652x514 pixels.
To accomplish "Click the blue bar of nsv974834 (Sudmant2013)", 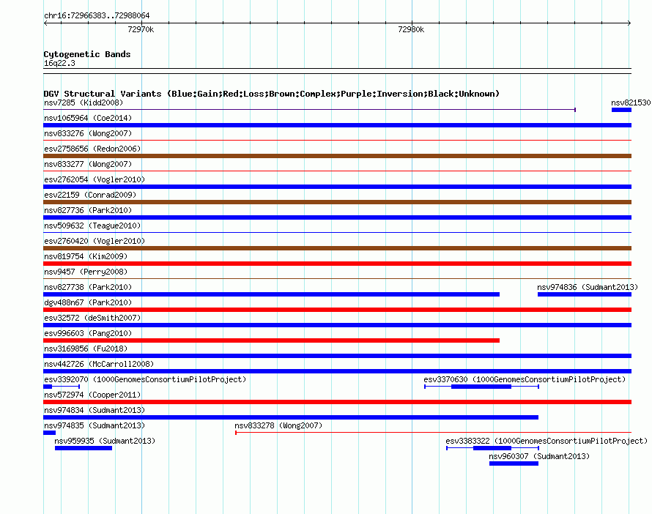I will pos(291,417).
